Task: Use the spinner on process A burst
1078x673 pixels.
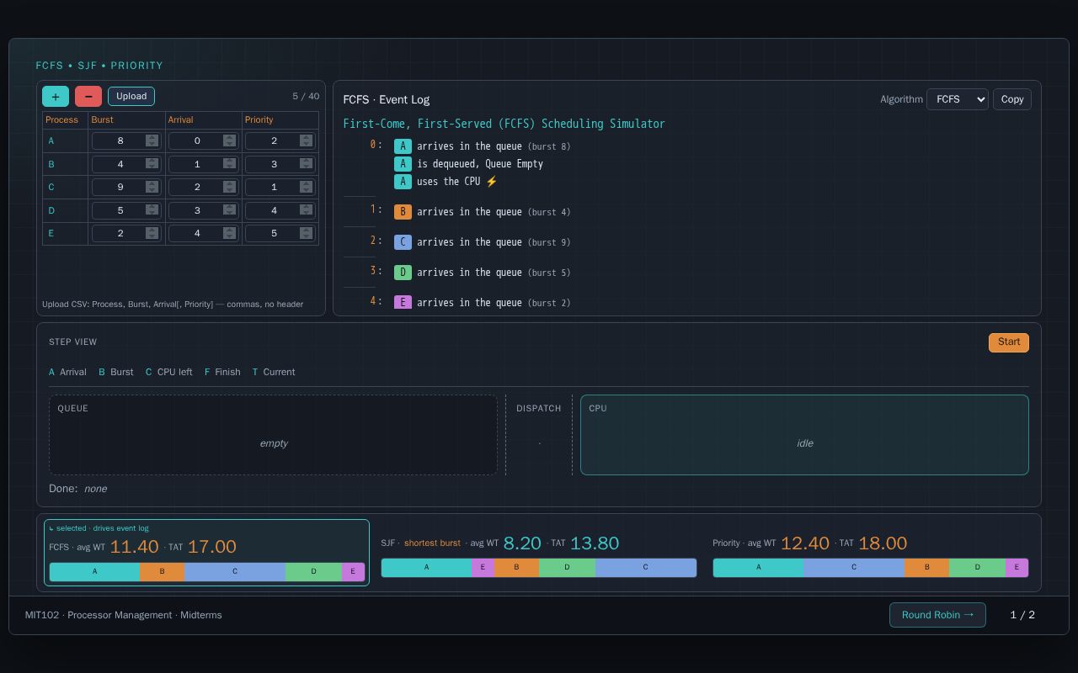Action: (152, 140)
